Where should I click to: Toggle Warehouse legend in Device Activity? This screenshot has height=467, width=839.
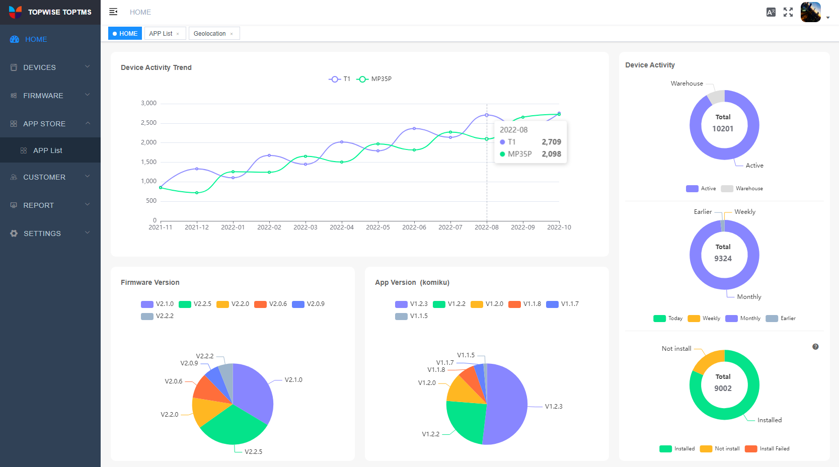[742, 189]
